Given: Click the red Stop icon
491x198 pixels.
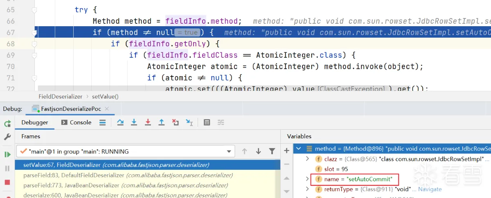Looking at the screenshot, I should click(7, 182).
